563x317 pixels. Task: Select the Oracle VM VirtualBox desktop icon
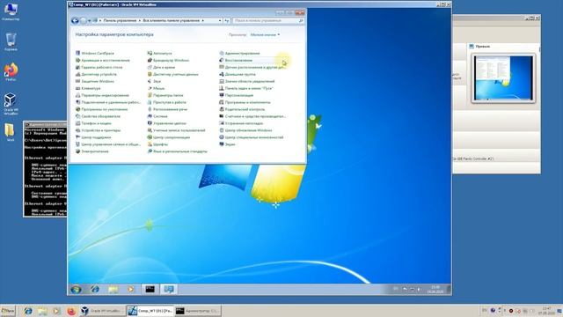coord(11,104)
